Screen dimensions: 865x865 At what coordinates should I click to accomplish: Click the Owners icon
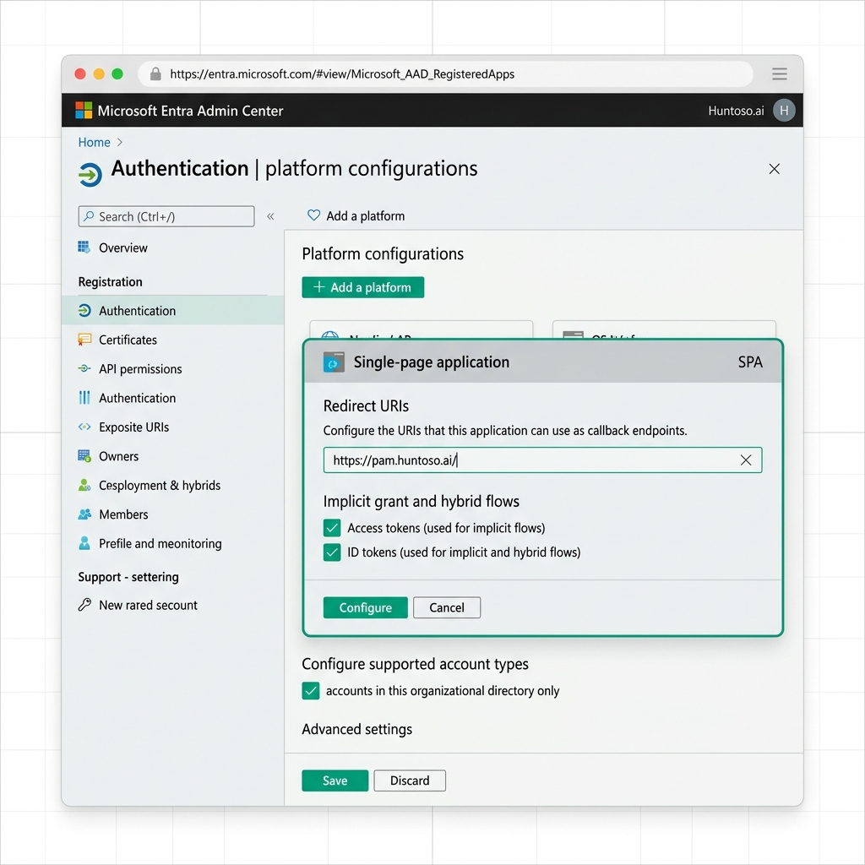(x=84, y=455)
